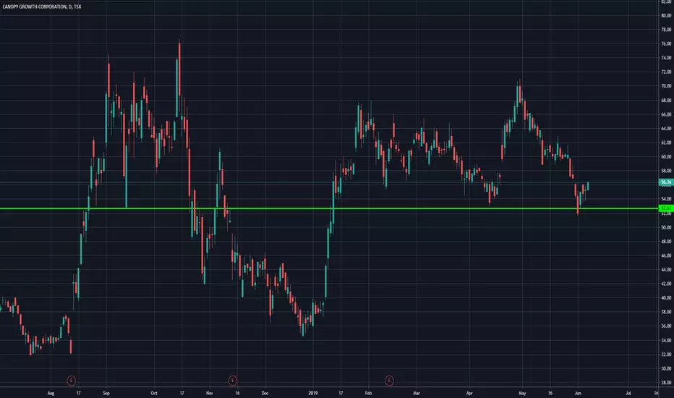Click the 'Aug' time axis label
This screenshot has height=398, width=674.
51,393
